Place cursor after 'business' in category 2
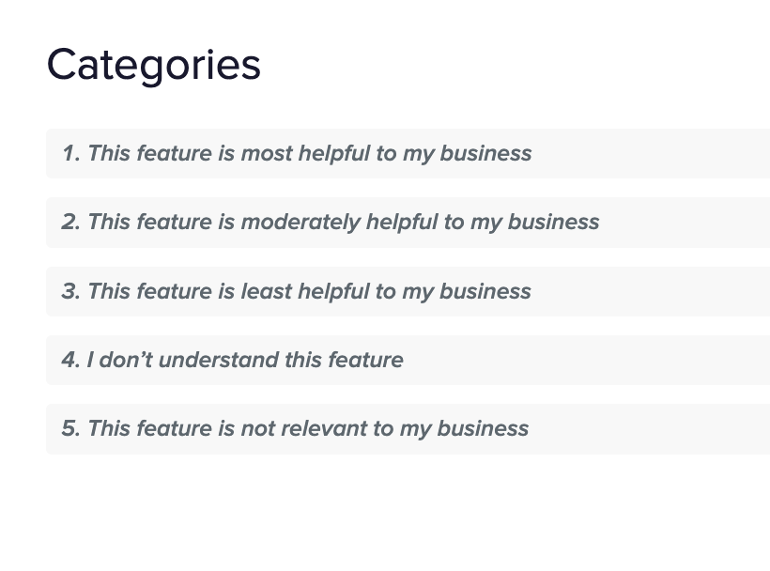Screen dimensions: 770x571 coord(601,223)
